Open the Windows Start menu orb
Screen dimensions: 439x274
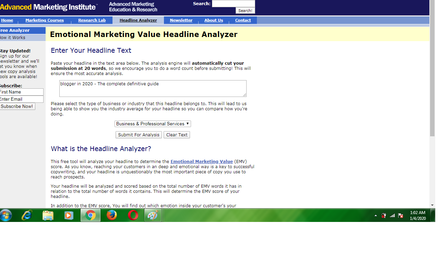[5, 215]
